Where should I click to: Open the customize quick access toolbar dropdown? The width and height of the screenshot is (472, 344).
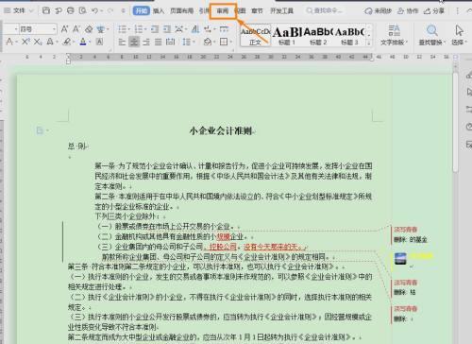(124, 10)
